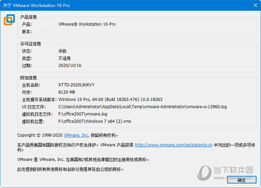Select memory value 8120 MB
The image size is (261, 188).
[x=67, y=92]
